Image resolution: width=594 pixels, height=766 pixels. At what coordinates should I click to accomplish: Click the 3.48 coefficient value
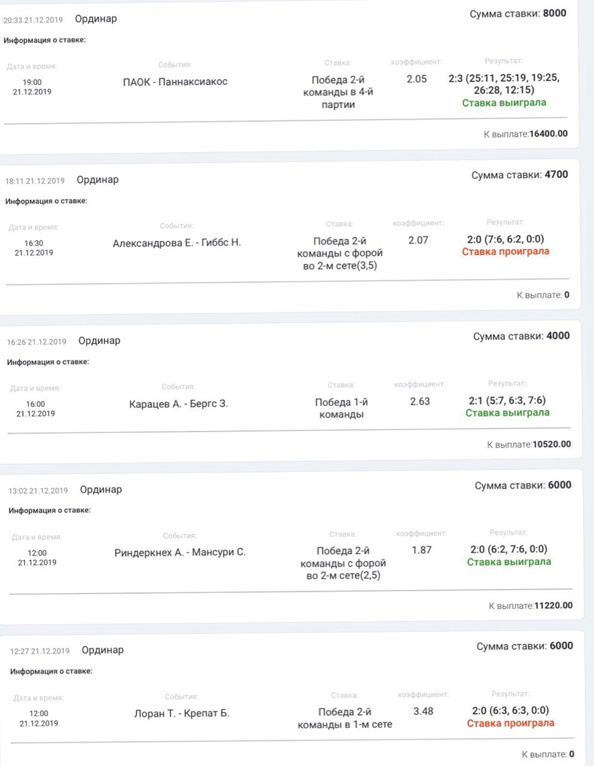[x=423, y=712]
